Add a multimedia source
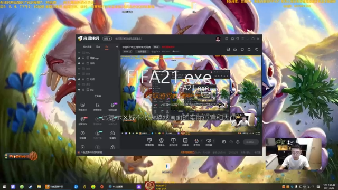The image size is (338, 190). (185, 142)
